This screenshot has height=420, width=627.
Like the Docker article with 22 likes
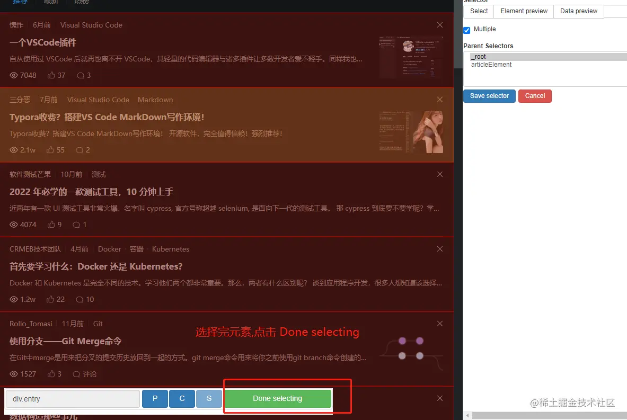[x=56, y=299]
